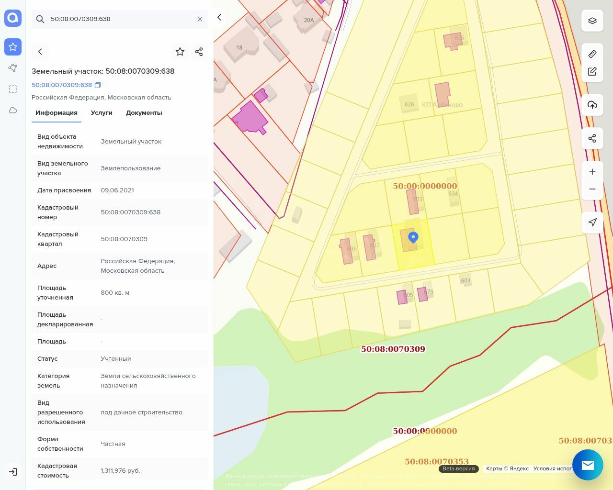The height and width of the screenshot is (490, 613).
Task: Click the cloud upload icon on map
Action: click(592, 105)
